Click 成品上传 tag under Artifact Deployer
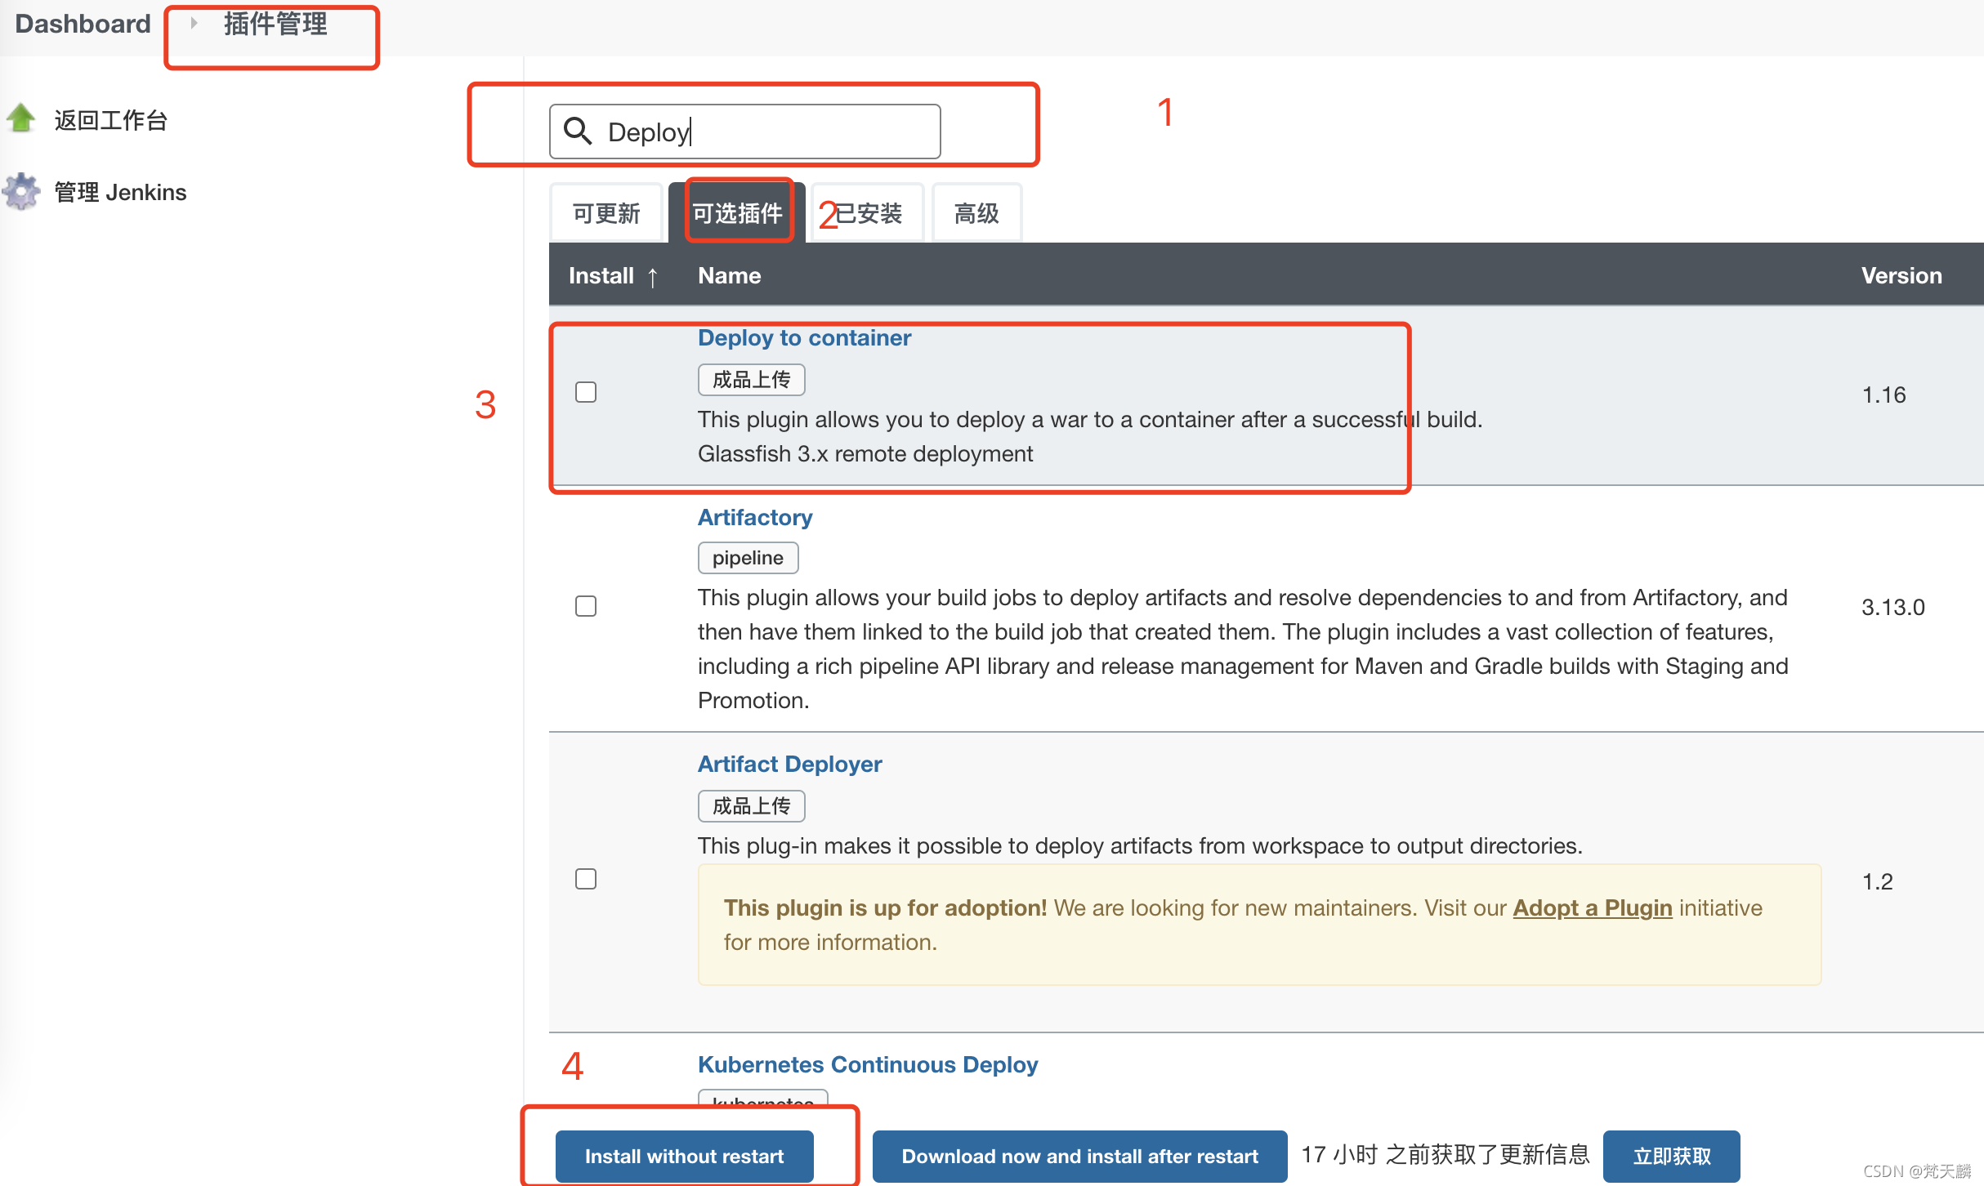1984x1186 pixels. coord(752,806)
